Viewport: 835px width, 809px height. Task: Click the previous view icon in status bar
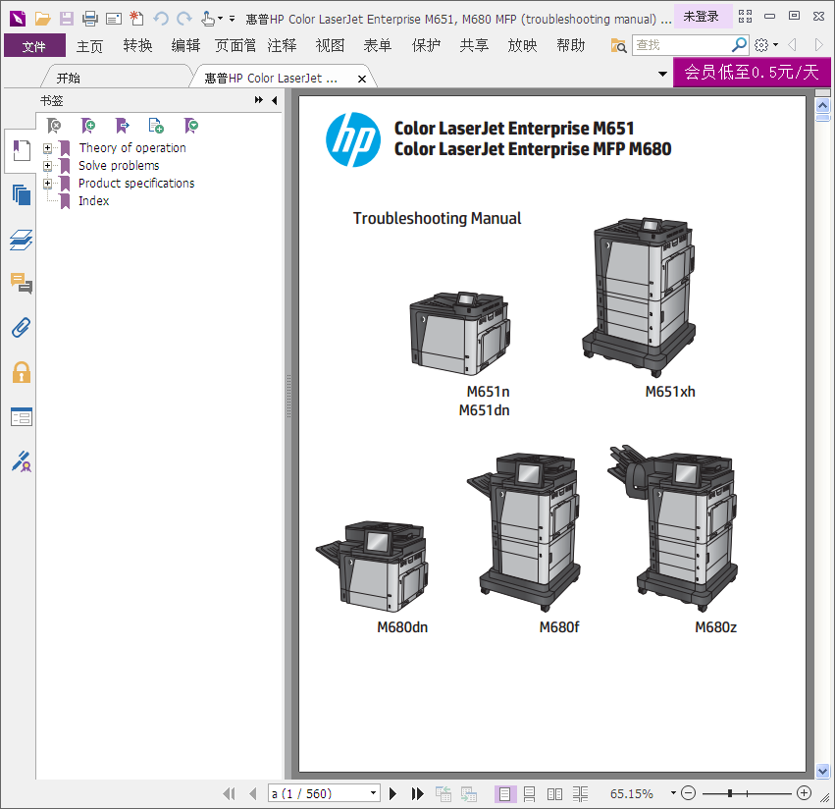coord(444,794)
